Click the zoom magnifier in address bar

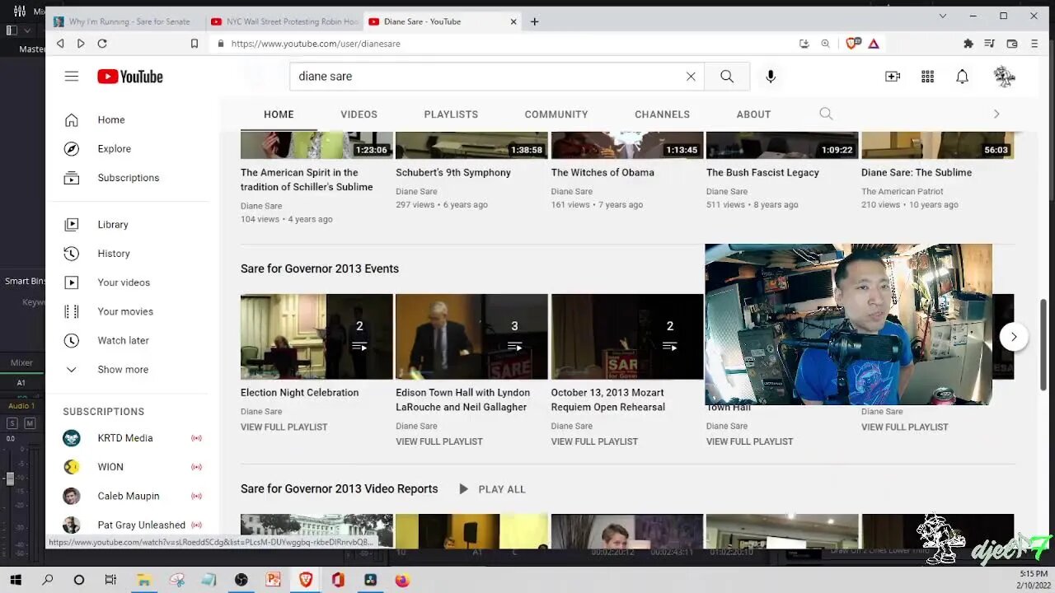(825, 44)
